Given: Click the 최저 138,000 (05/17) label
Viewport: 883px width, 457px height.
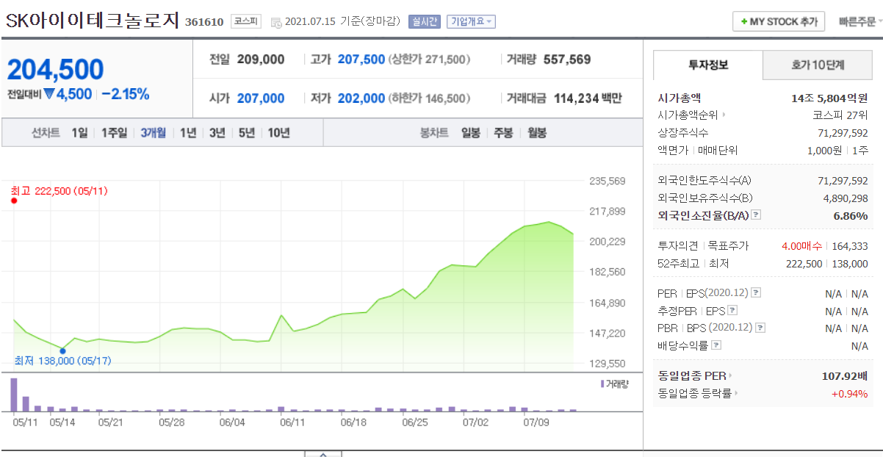Looking at the screenshot, I should pos(62,361).
